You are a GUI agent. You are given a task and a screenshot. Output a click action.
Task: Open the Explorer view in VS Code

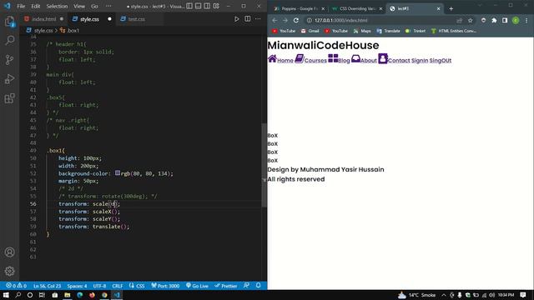click(x=9, y=22)
